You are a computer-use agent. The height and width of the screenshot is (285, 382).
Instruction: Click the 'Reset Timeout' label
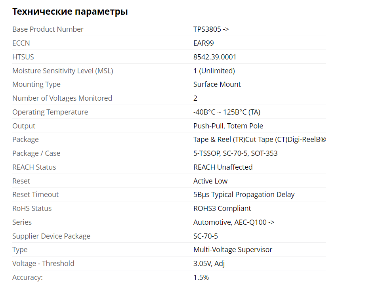pos(36,195)
